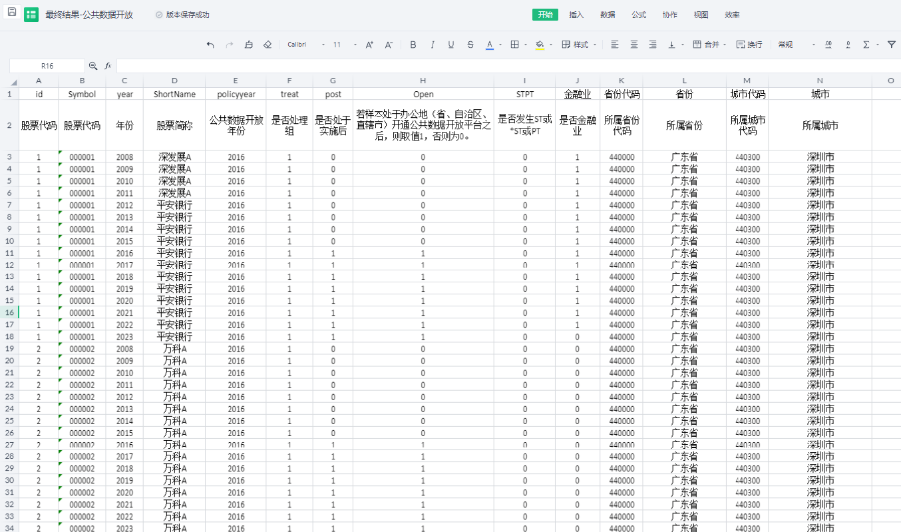The width and height of the screenshot is (901, 532).
Task: Click 深发展A cell in row 3
Action: [x=174, y=157]
